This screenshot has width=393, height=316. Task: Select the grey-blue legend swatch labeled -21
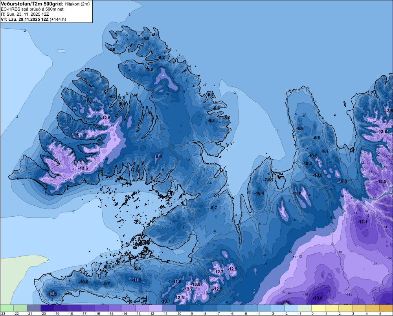pos(34,308)
